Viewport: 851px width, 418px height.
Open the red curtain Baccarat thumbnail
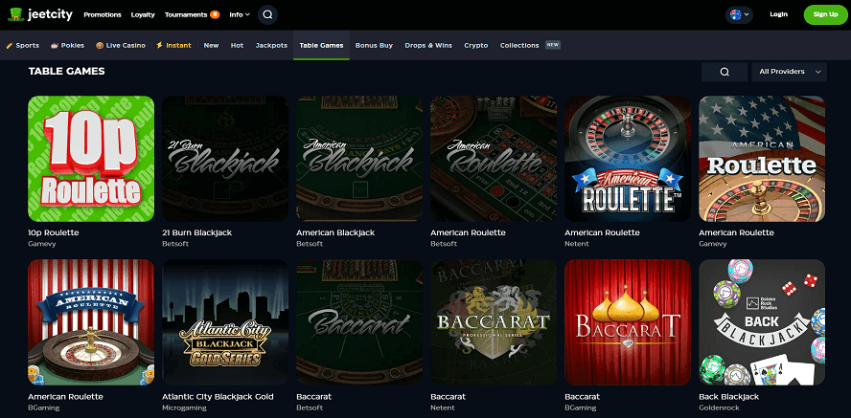[628, 322]
